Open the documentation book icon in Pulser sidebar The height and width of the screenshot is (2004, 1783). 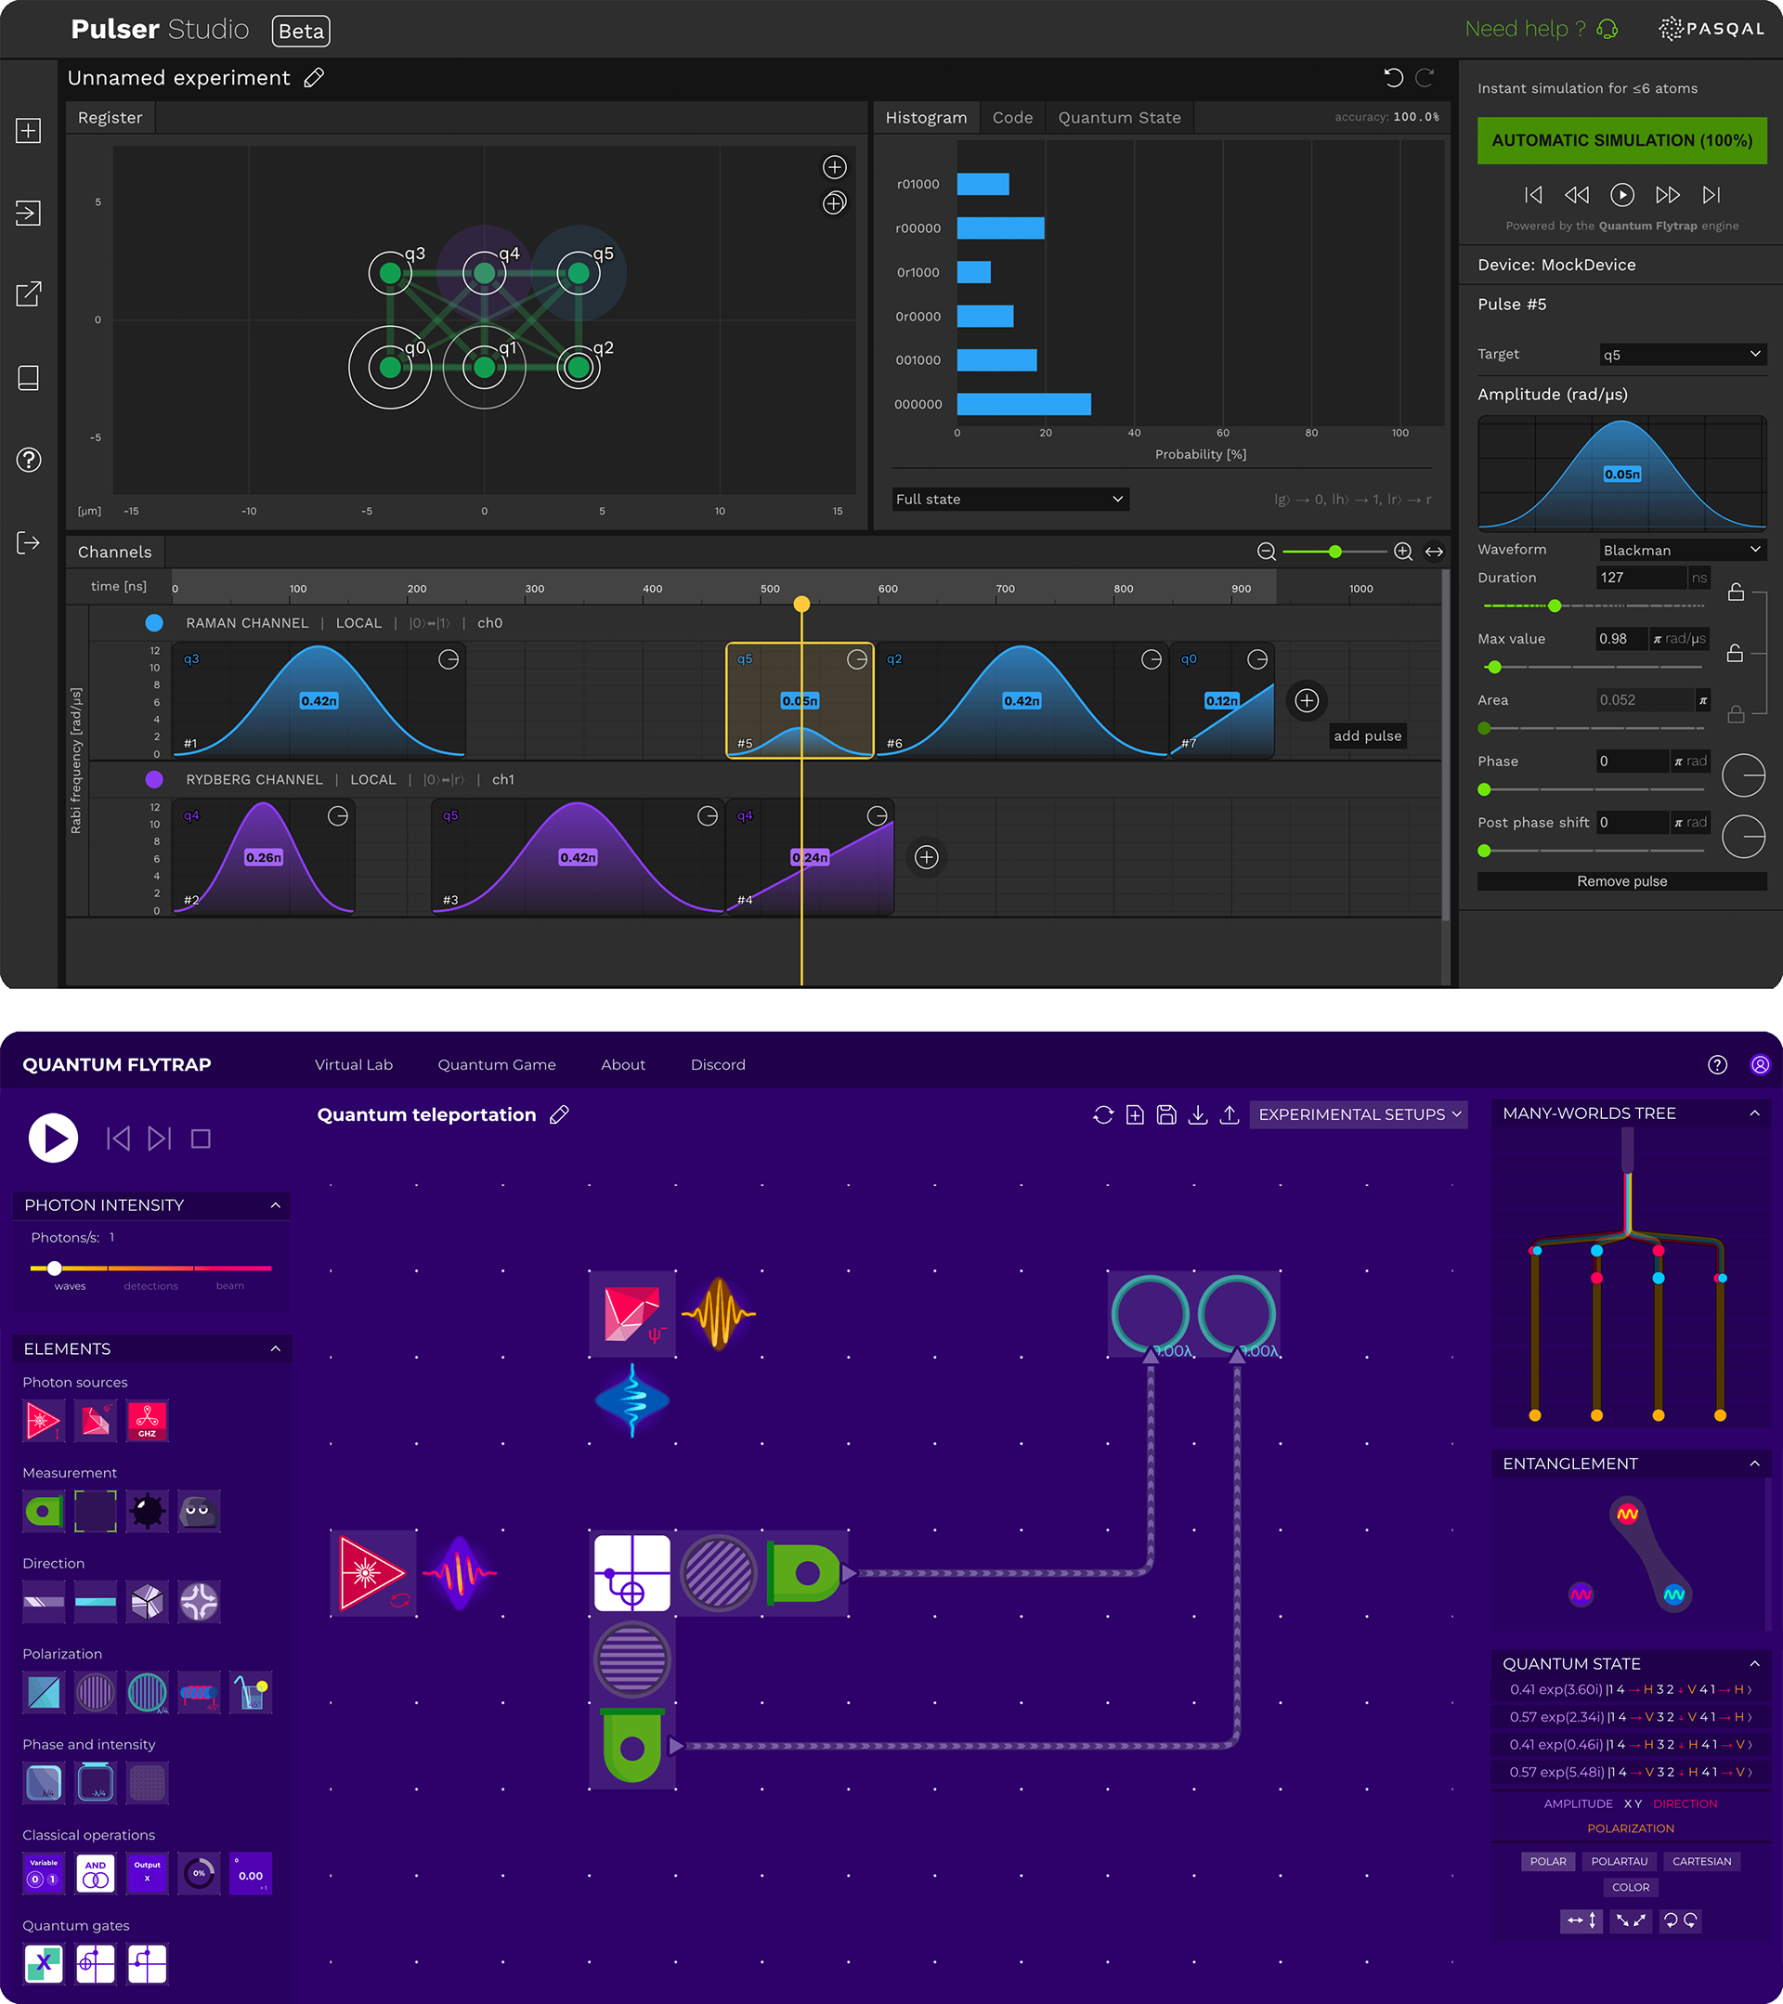point(29,377)
